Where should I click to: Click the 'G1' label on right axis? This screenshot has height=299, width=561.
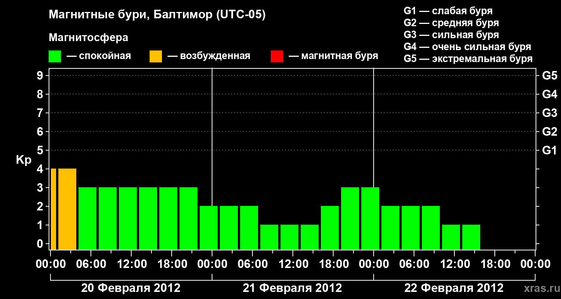[550, 150]
